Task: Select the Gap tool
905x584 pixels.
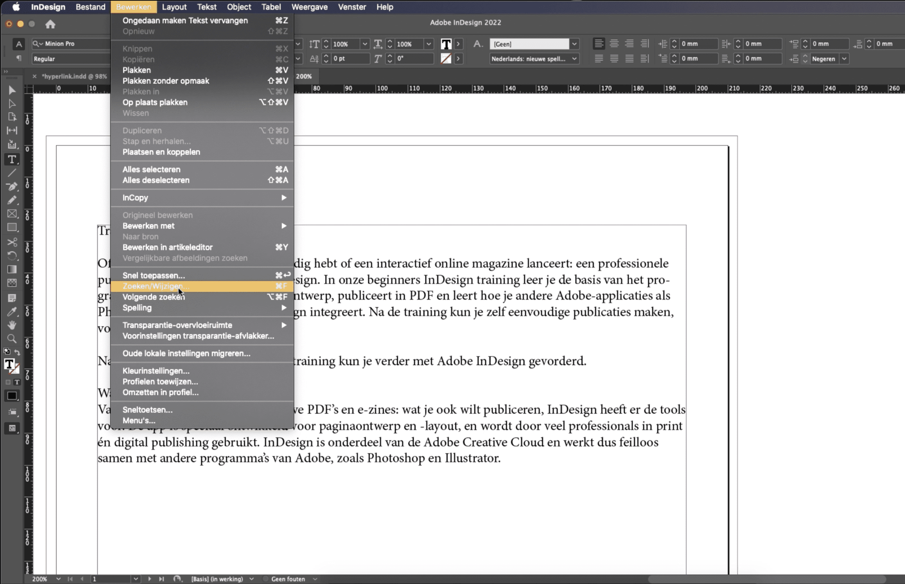Action: 12,130
